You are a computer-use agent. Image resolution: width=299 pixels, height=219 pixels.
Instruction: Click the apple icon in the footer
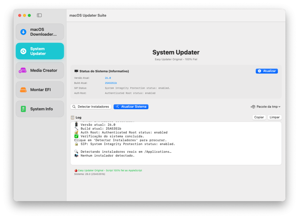click(76, 170)
